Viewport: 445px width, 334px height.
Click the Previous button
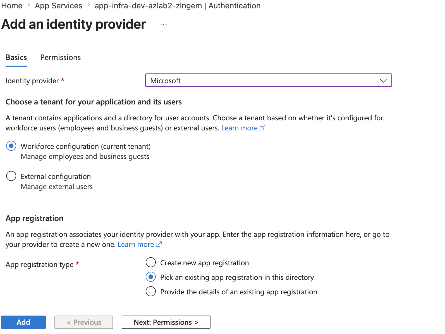click(x=84, y=322)
